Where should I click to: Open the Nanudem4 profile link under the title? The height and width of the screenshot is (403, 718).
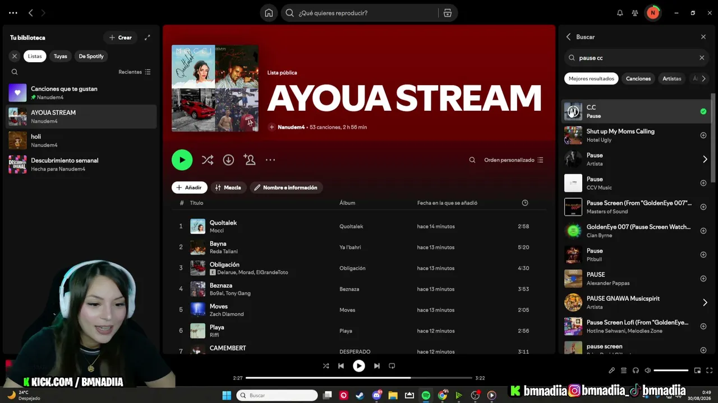point(291,127)
